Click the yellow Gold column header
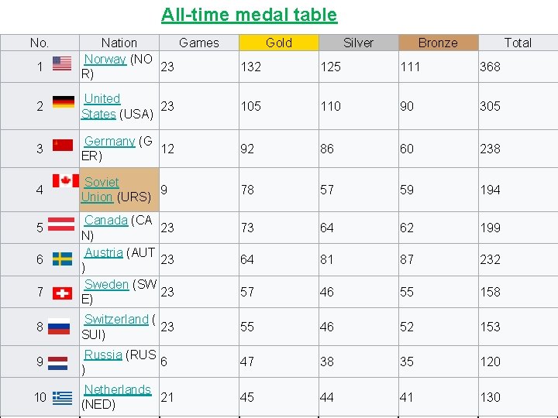558x418 pixels. (x=278, y=43)
